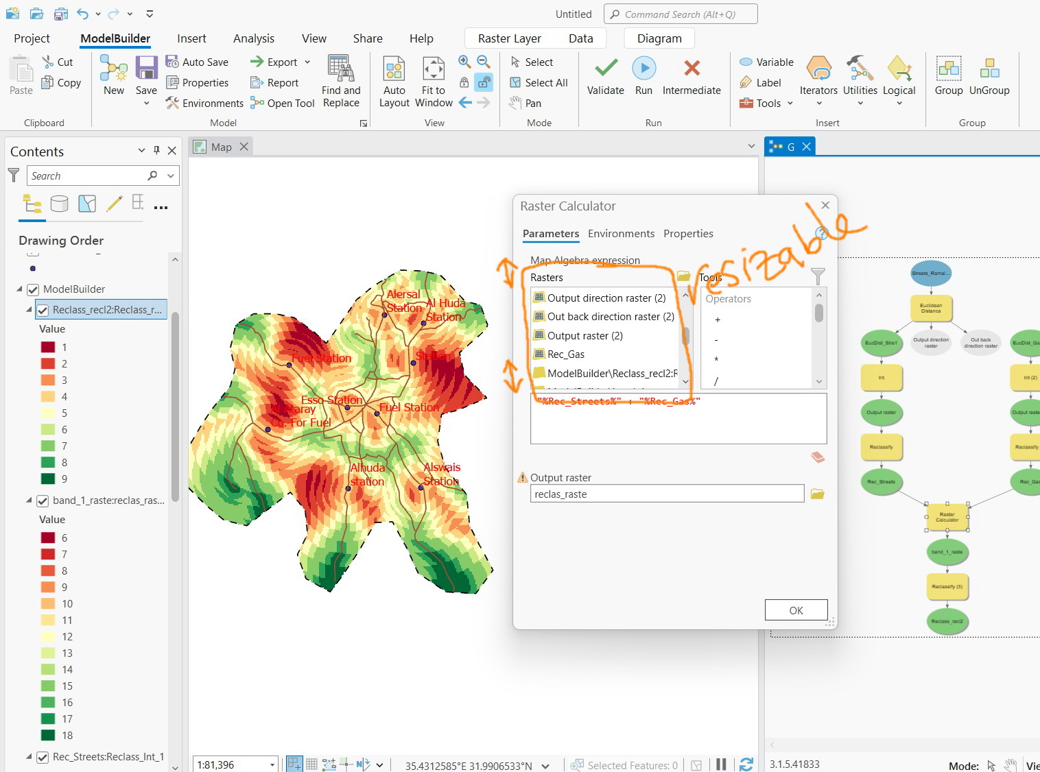This screenshot has height=772, width=1040.
Task: Switch to the Environments tab in Raster Calculator
Action: [621, 234]
